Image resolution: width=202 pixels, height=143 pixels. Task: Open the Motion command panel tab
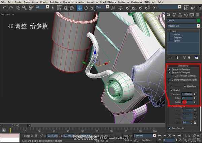pos(186,15)
